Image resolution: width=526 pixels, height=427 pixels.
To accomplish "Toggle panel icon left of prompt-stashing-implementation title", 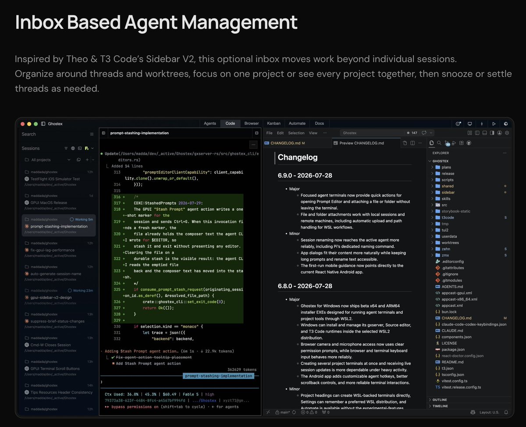I will [x=104, y=133].
